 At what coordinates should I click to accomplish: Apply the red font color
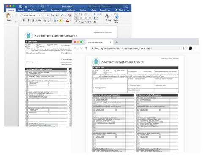pos(67,20)
